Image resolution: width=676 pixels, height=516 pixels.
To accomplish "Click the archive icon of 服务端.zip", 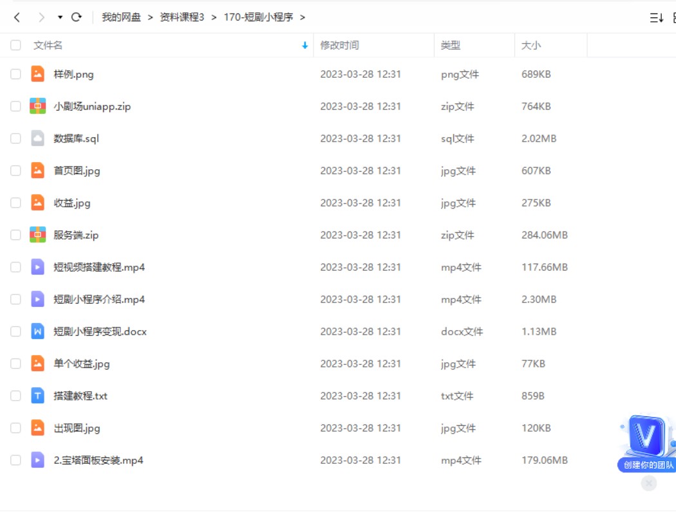I will [x=38, y=235].
